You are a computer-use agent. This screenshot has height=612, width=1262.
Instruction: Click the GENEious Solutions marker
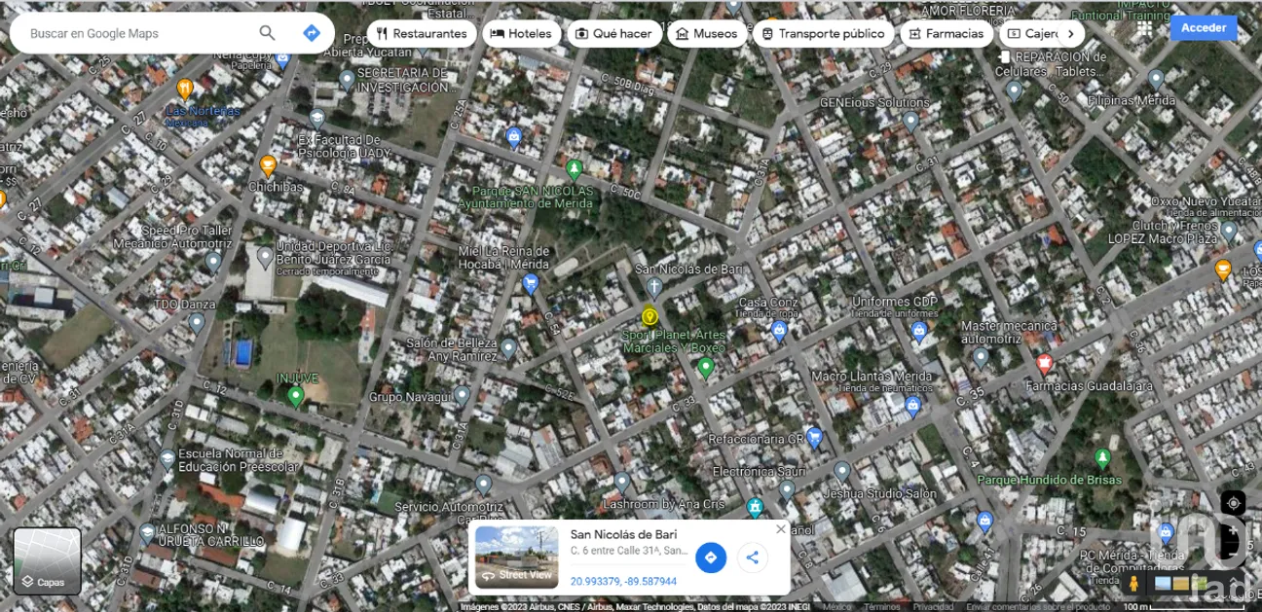coord(910,122)
